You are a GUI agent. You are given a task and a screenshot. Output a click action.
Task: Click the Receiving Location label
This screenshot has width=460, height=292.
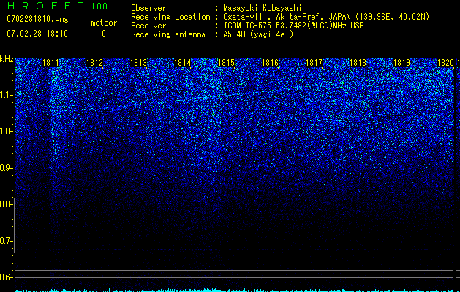(170, 17)
